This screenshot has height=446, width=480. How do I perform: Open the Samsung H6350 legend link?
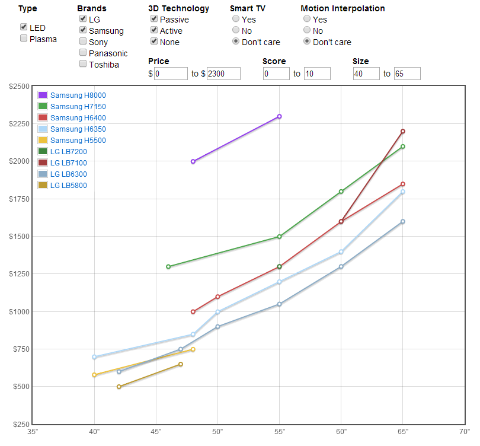78,129
